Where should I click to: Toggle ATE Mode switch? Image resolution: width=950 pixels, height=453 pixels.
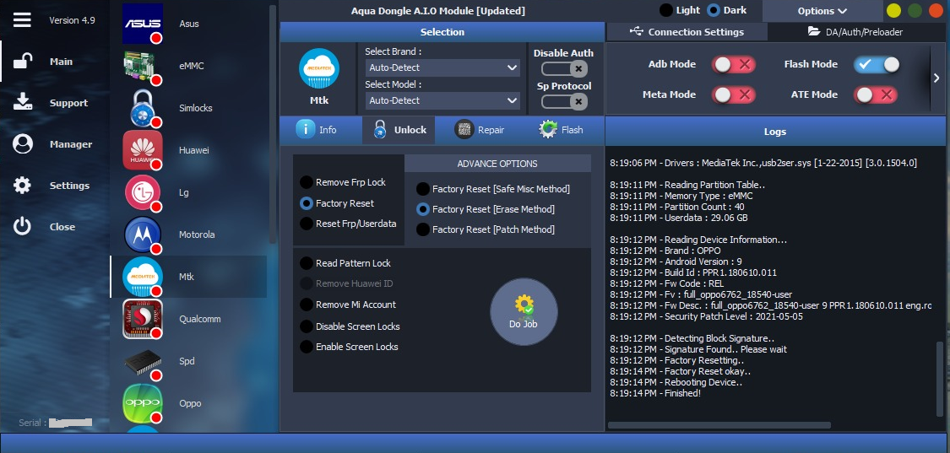pos(876,94)
